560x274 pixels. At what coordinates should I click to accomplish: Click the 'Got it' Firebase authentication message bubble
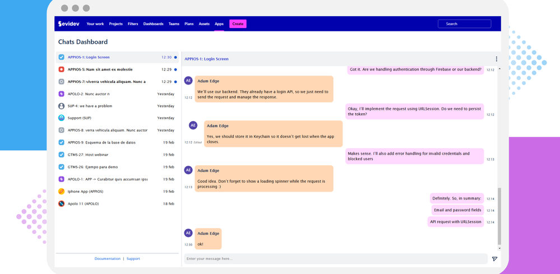click(416, 69)
